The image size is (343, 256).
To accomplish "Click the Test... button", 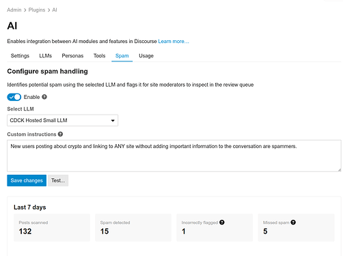I will pyautogui.click(x=58, y=180).
